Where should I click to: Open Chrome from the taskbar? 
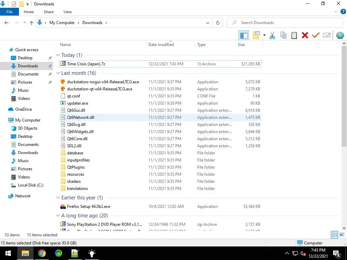[42, 253]
